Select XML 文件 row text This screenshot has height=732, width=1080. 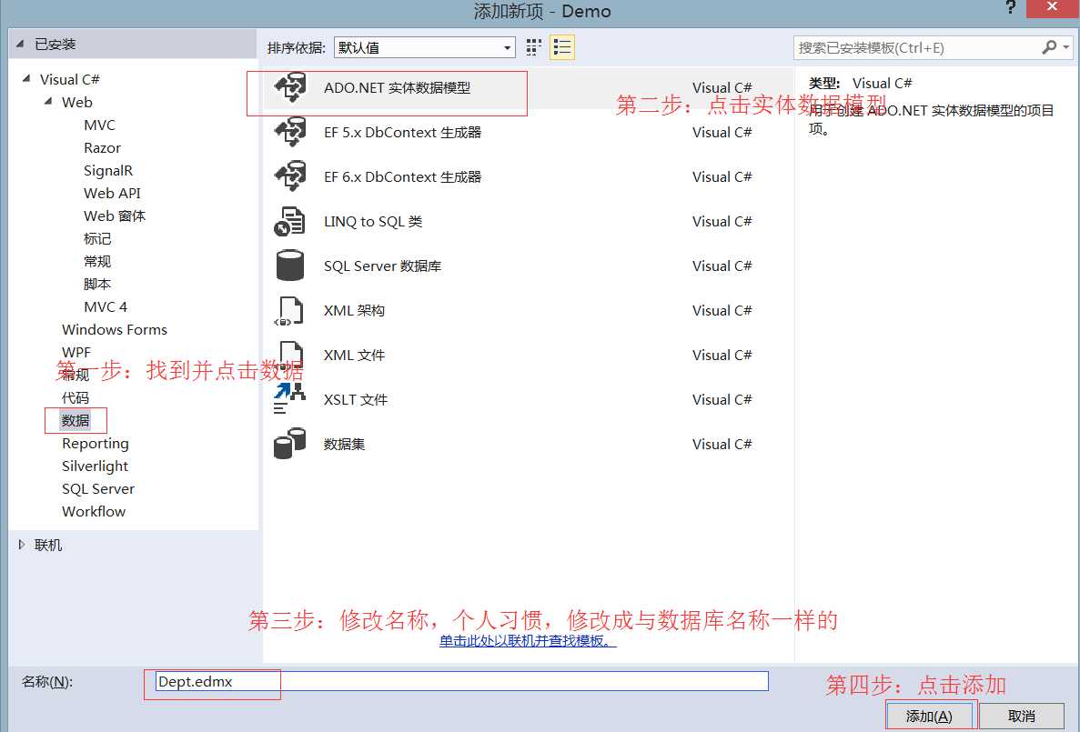(354, 356)
